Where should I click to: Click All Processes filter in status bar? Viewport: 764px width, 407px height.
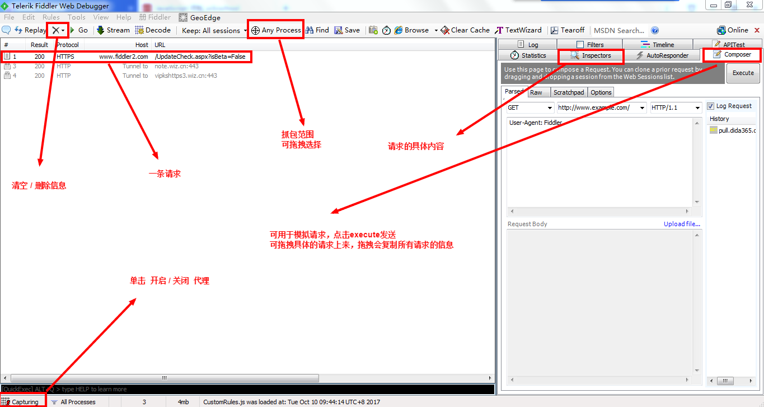pos(73,402)
